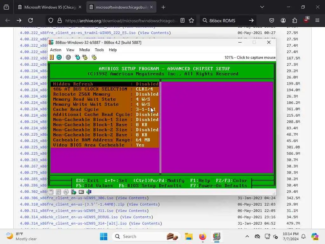Click '101% - Click to capture mouse' status
The image size is (325, 244).
click(x=250, y=58)
